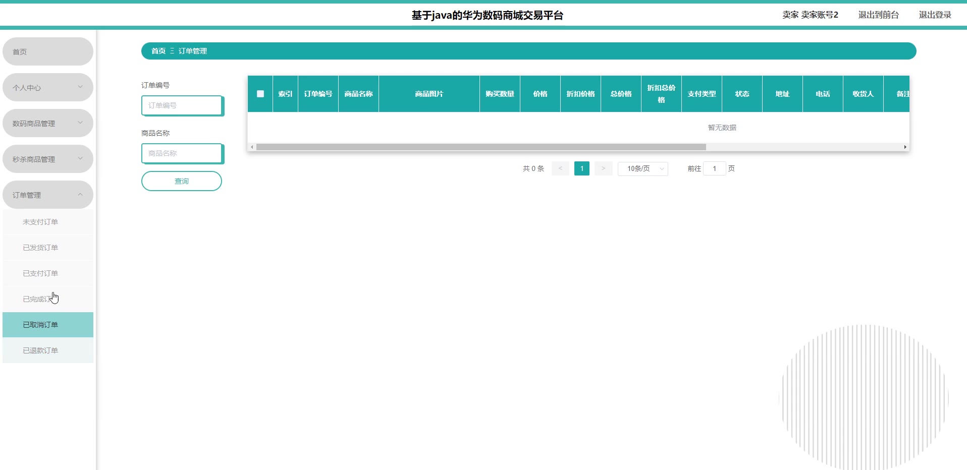This screenshot has height=470, width=967.
Task: Open the 已支付订单 submenu item
Action: coord(48,273)
